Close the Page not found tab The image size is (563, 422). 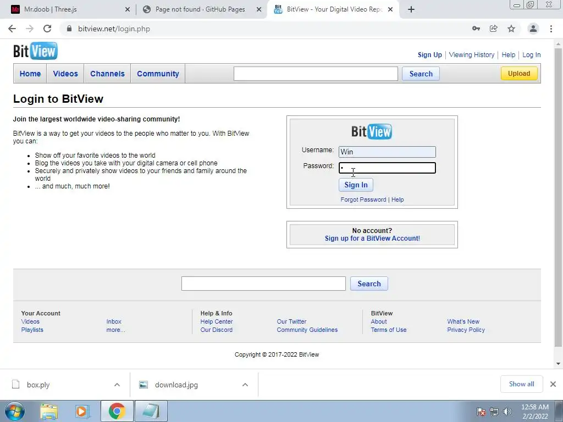tap(259, 9)
